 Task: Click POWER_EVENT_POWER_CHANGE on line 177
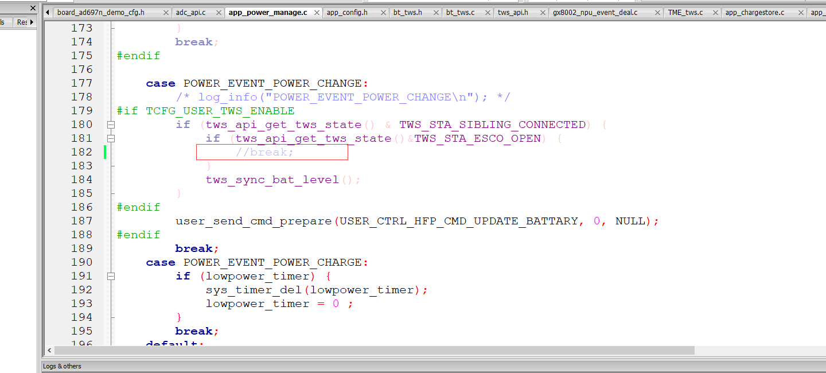(272, 83)
